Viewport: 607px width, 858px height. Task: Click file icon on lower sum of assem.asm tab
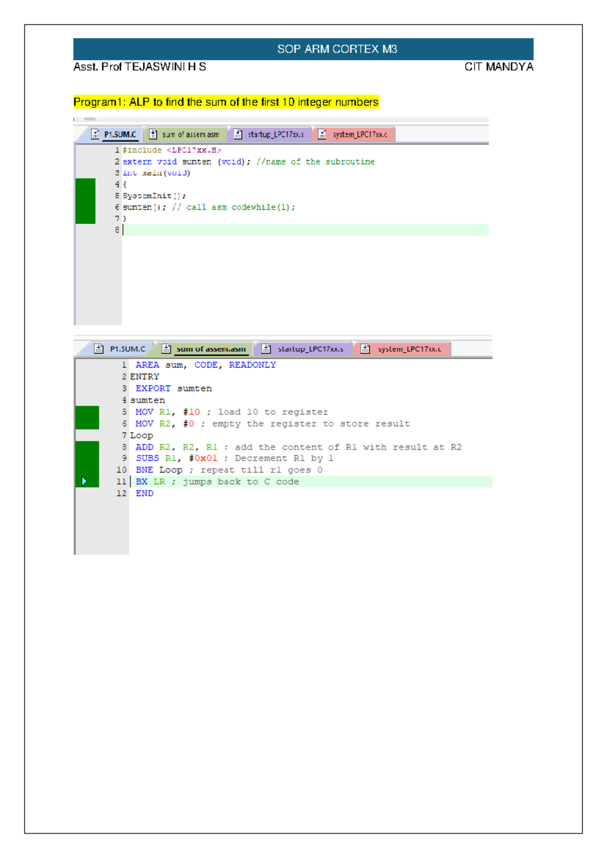coord(166,349)
